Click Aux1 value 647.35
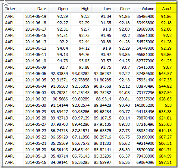 pos(165,80)
